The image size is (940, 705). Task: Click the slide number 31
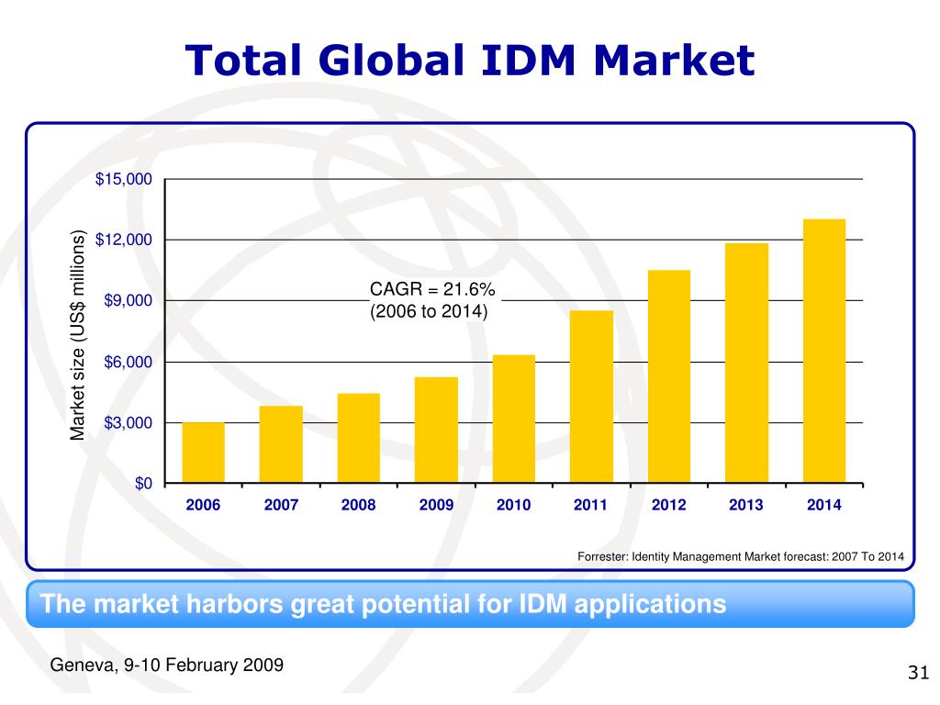(x=918, y=673)
